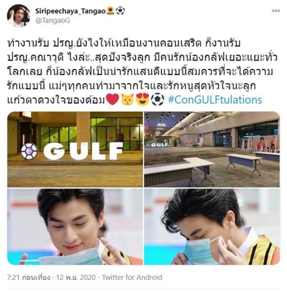Open the man looking down adjusting mask photo
Image resolution: width=287 pixels, height=291 pixels.
click(x=212, y=226)
